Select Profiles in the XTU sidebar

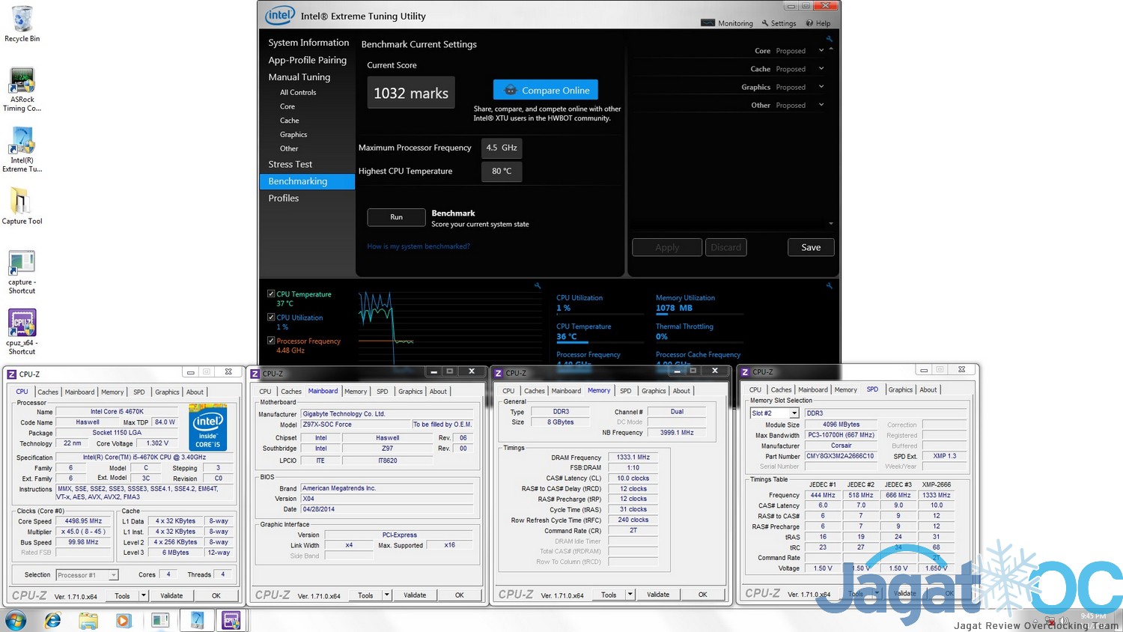point(284,198)
